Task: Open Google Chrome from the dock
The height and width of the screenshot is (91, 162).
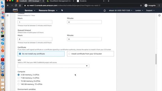Action: click(3, 32)
